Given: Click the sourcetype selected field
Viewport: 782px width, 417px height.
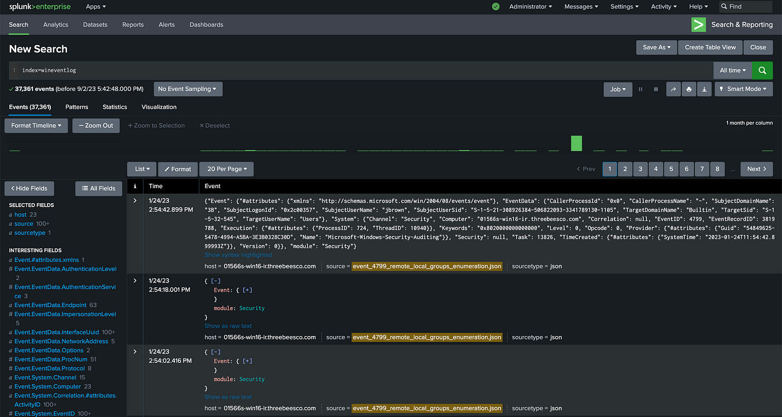Looking at the screenshot, I should (30, 233).
